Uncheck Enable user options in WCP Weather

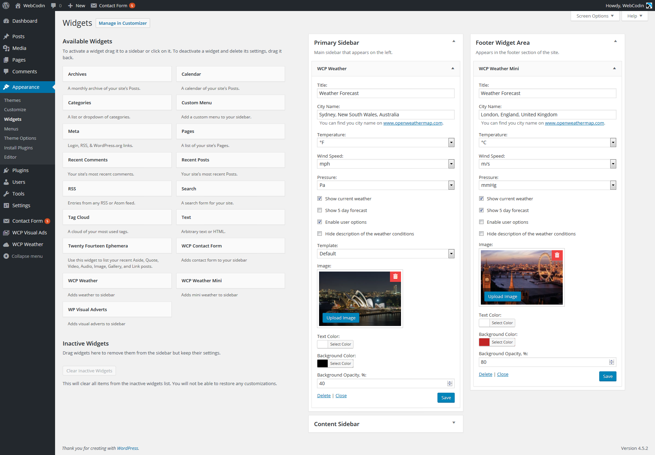tap(320, 222)
